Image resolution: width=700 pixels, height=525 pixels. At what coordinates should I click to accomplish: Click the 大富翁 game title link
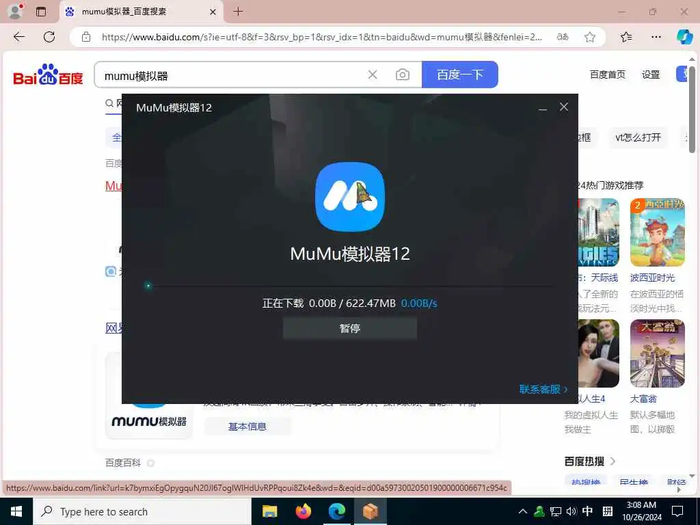(643, 399)
